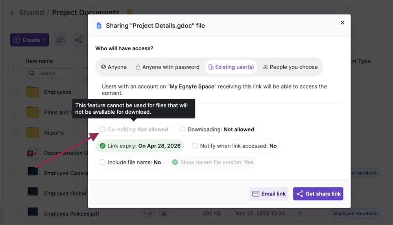Click the stats chart icon on Employee Policies.pdf

pos(164,214)
